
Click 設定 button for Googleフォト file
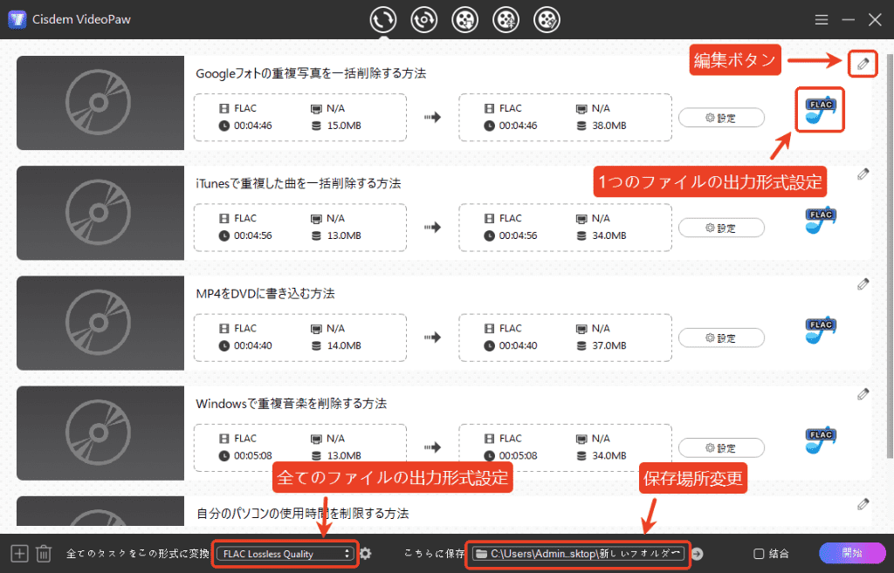pyautogui.click(x=721, y=118)
